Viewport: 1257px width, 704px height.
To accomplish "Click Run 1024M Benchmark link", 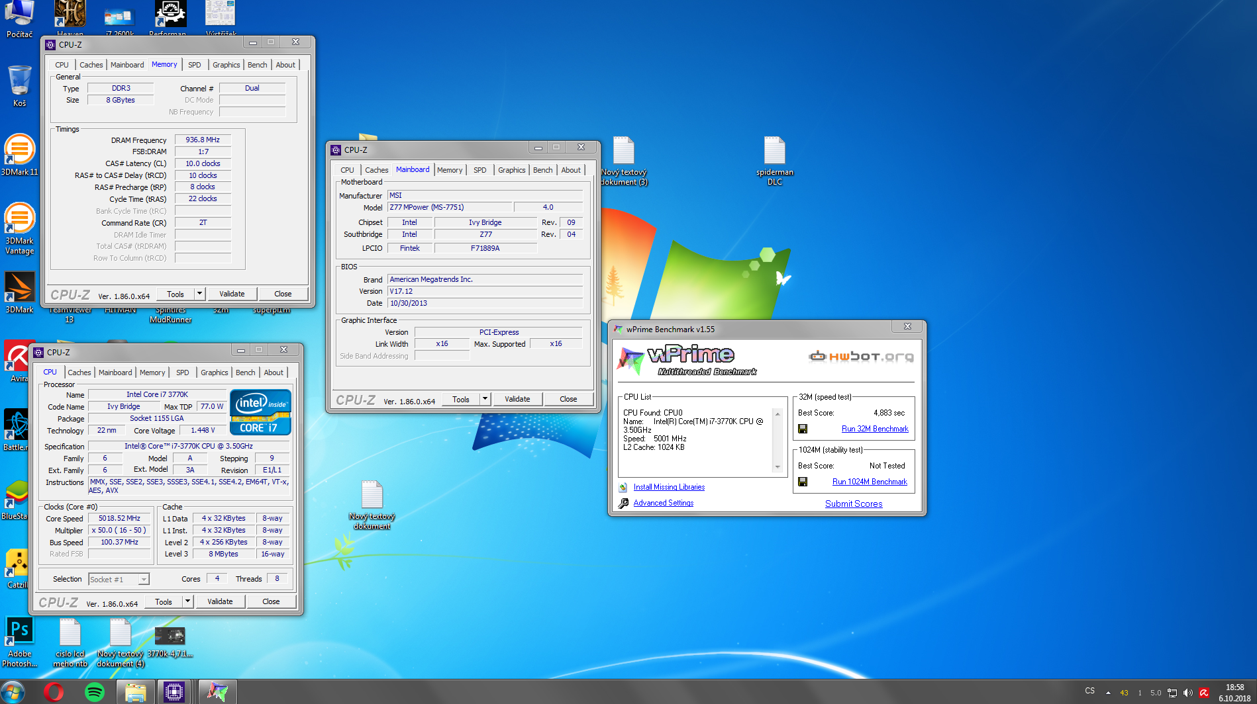I will click(870, 482).
